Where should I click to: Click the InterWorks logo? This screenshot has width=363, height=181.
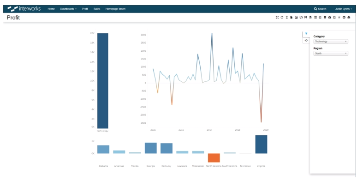pos(24,9)
